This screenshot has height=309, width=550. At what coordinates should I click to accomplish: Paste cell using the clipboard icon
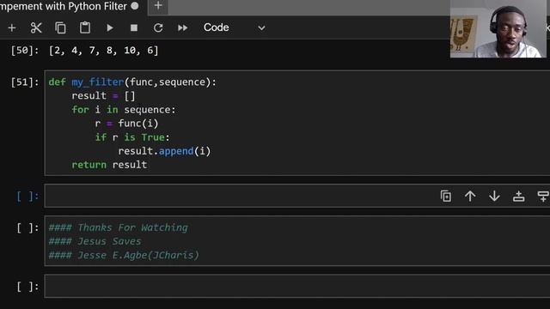[x=85, y=27]
